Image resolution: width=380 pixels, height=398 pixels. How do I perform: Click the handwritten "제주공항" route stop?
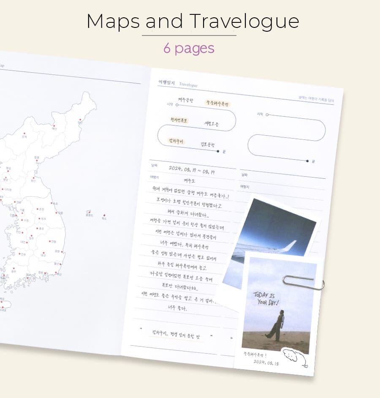(185, 100)
